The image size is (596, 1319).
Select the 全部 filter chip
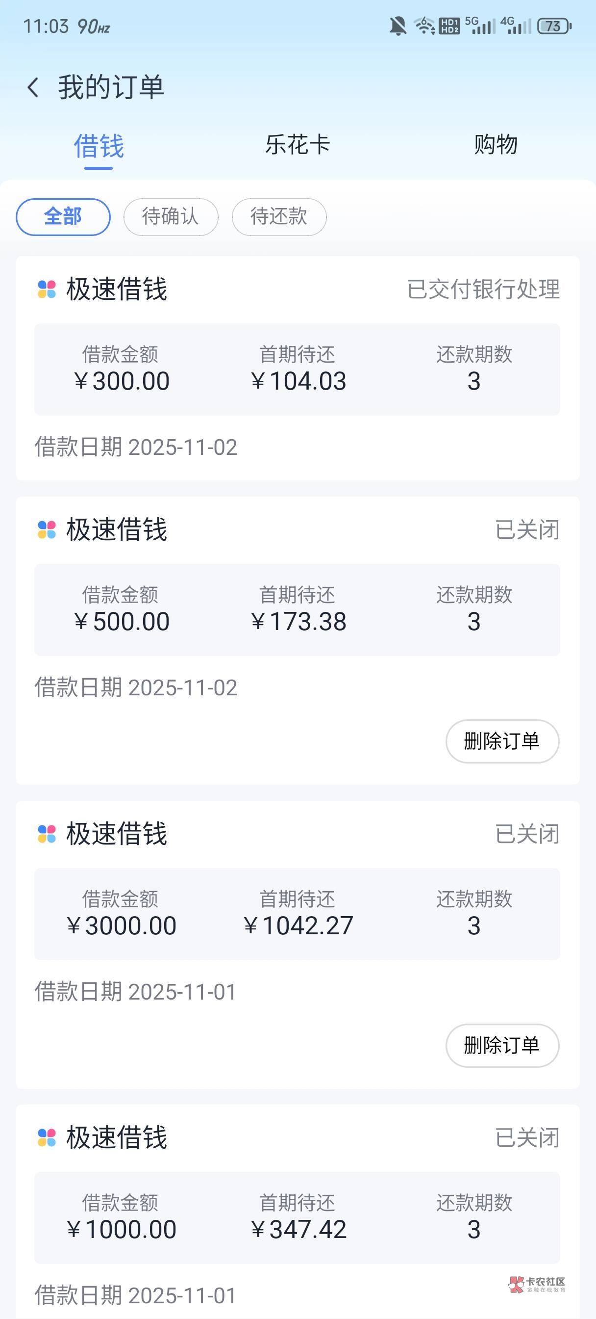pos(63,216)
